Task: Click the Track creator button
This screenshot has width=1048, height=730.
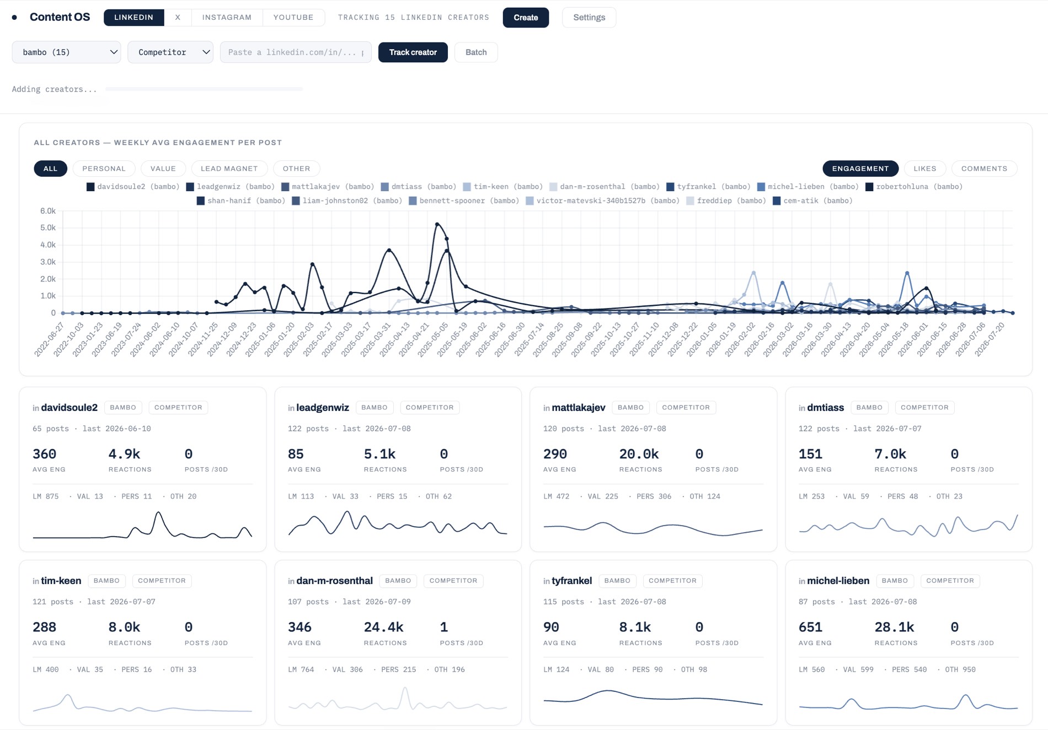Action: [x=413, y=52]
